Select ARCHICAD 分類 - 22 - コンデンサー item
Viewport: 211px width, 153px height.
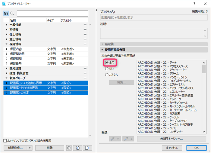160,132
